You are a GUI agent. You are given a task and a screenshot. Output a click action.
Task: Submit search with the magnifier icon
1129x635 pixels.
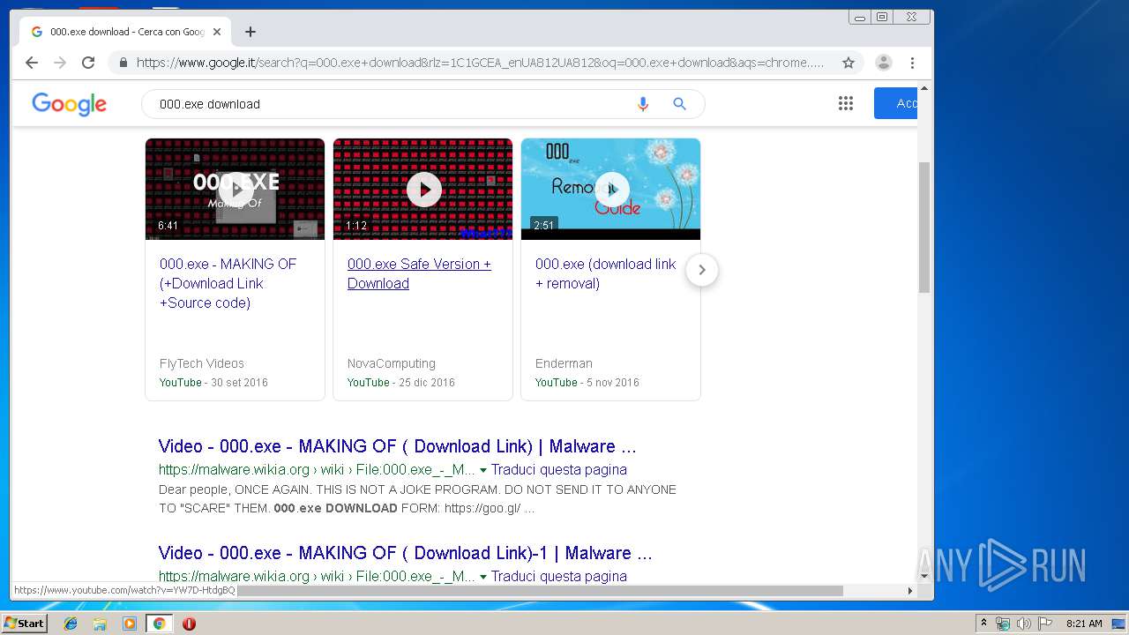(680, 104)
